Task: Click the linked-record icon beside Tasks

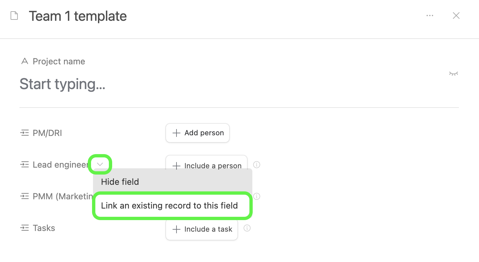Action: pyautogui.click(x=24, y=228)
